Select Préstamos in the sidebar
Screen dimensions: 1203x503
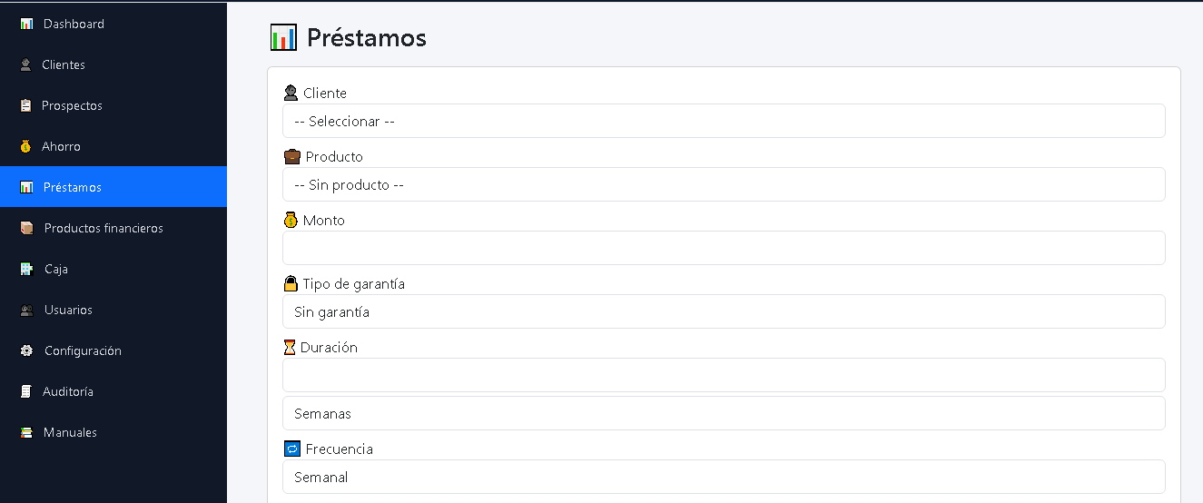(x=113, y=187)
